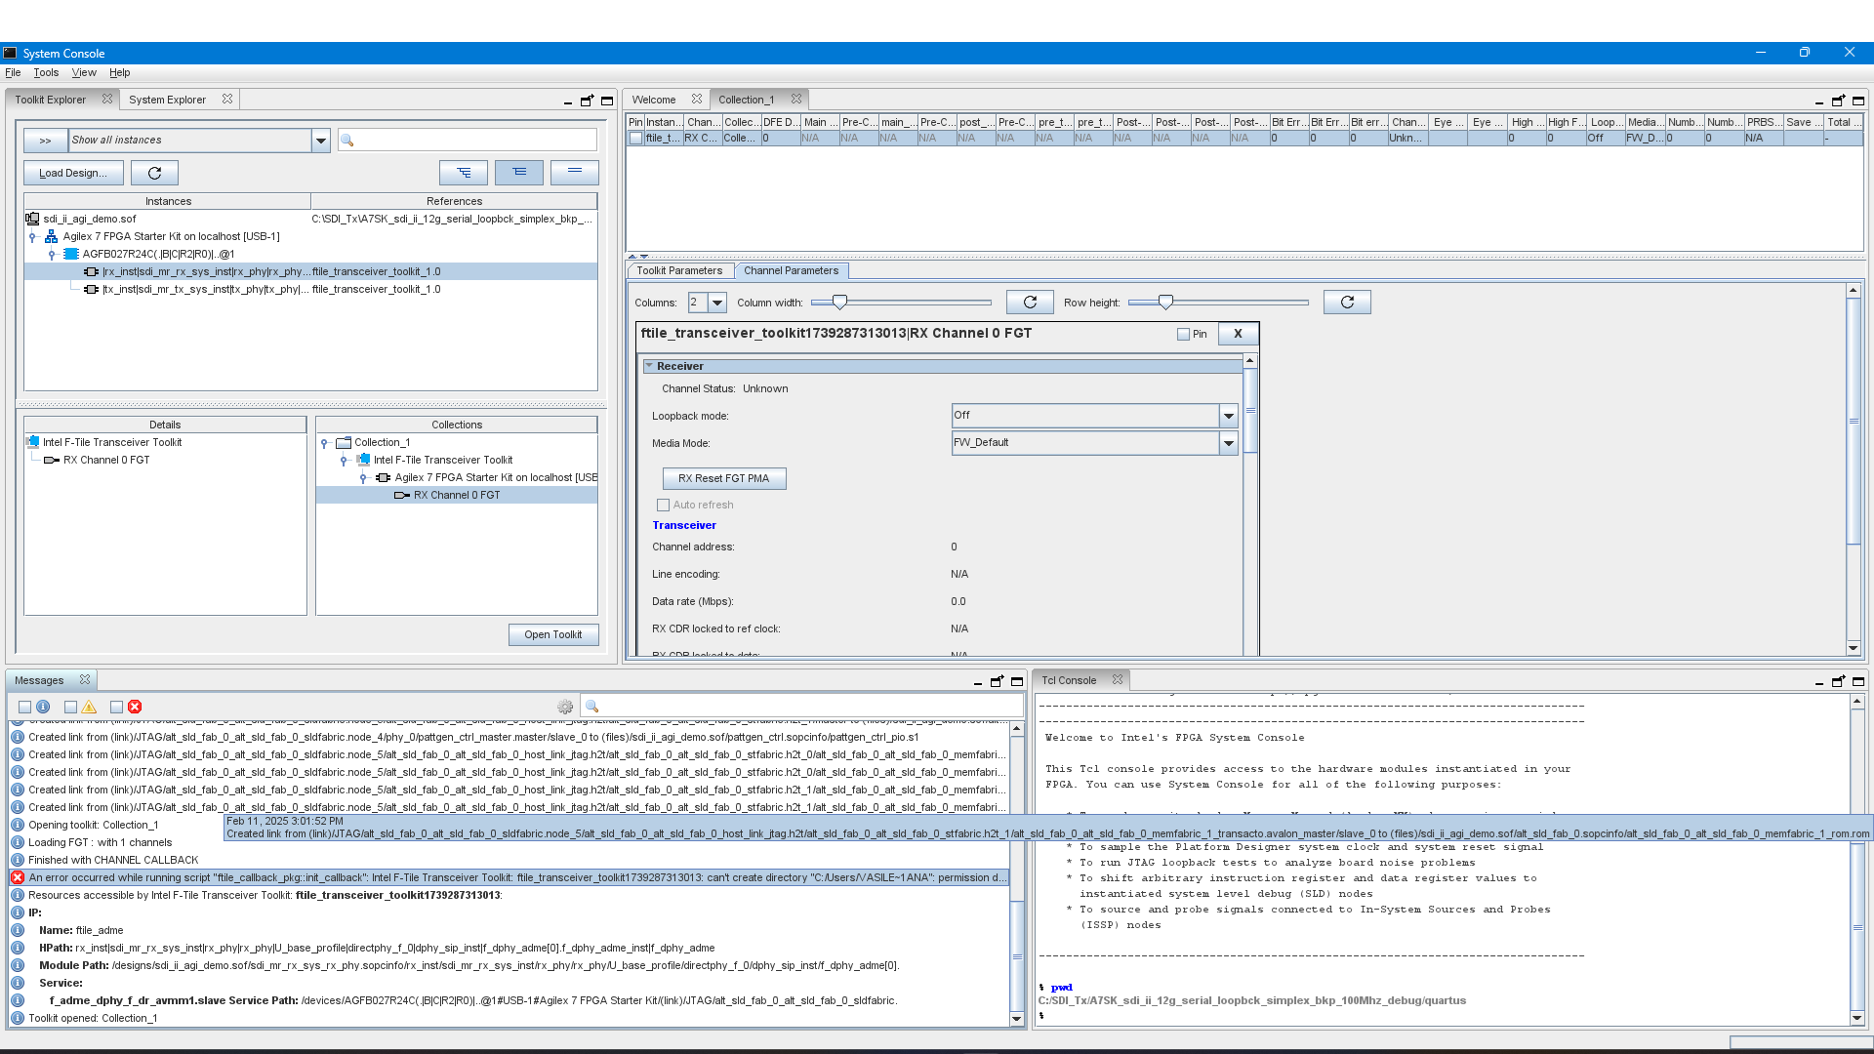Detach the Toolkit Explorer panel with undock icon

pos(587,101)
